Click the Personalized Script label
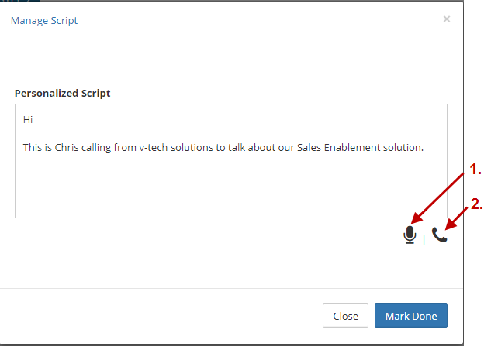 [x=62, y=94]
